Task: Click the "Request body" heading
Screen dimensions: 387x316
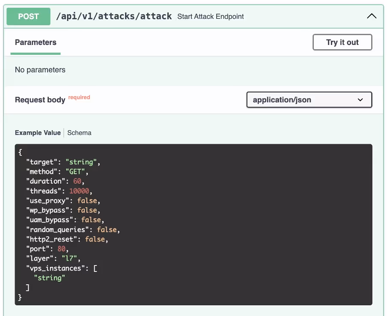Action: point(40,100)
